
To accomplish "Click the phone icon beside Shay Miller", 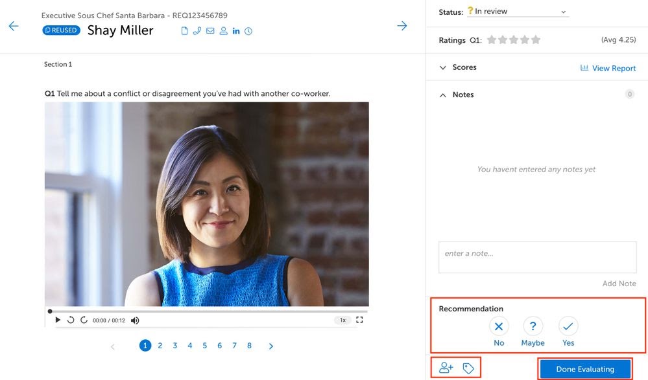I will [197, 31].
